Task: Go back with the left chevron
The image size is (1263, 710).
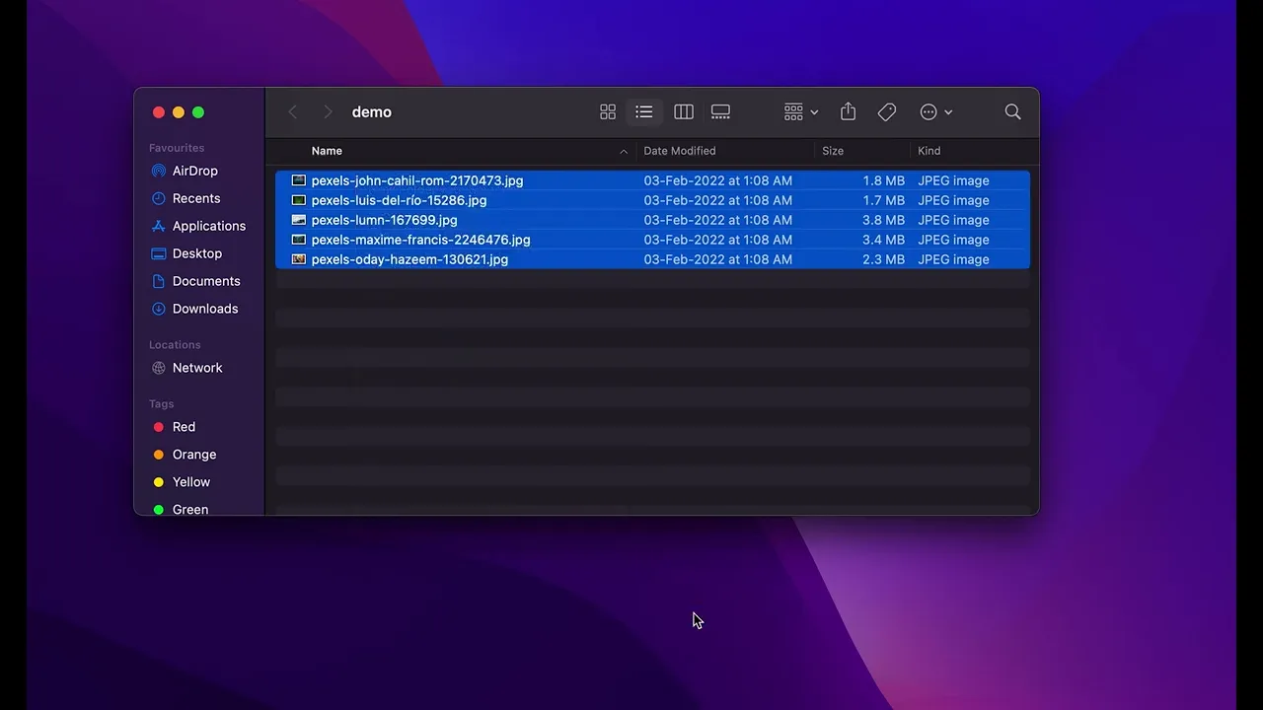Action: pyautogui.click(x=293, y=112)
